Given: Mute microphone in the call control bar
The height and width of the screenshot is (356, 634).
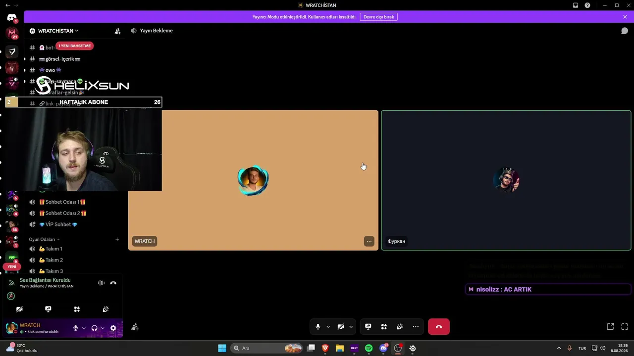Looking at the screenshot, I should point(318,327).
